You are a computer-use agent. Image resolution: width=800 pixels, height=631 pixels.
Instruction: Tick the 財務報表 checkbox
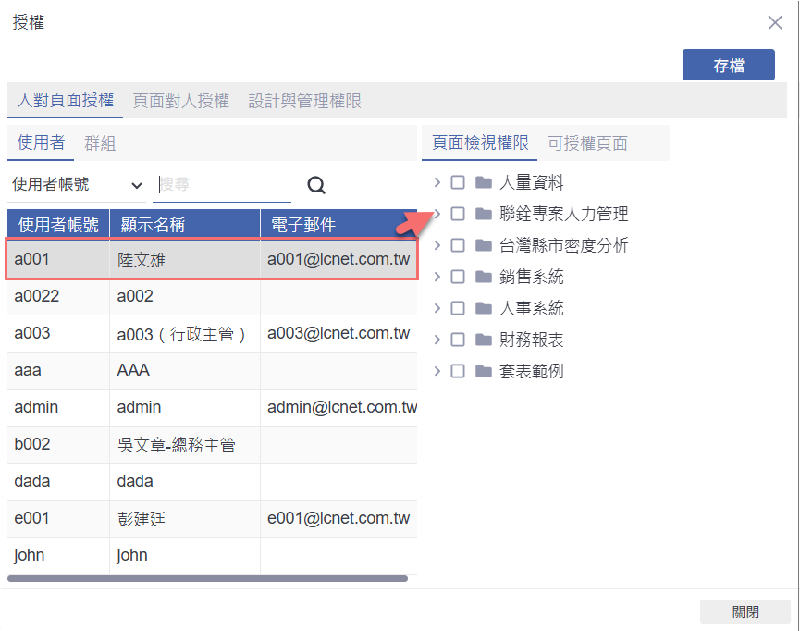(458, 340)
